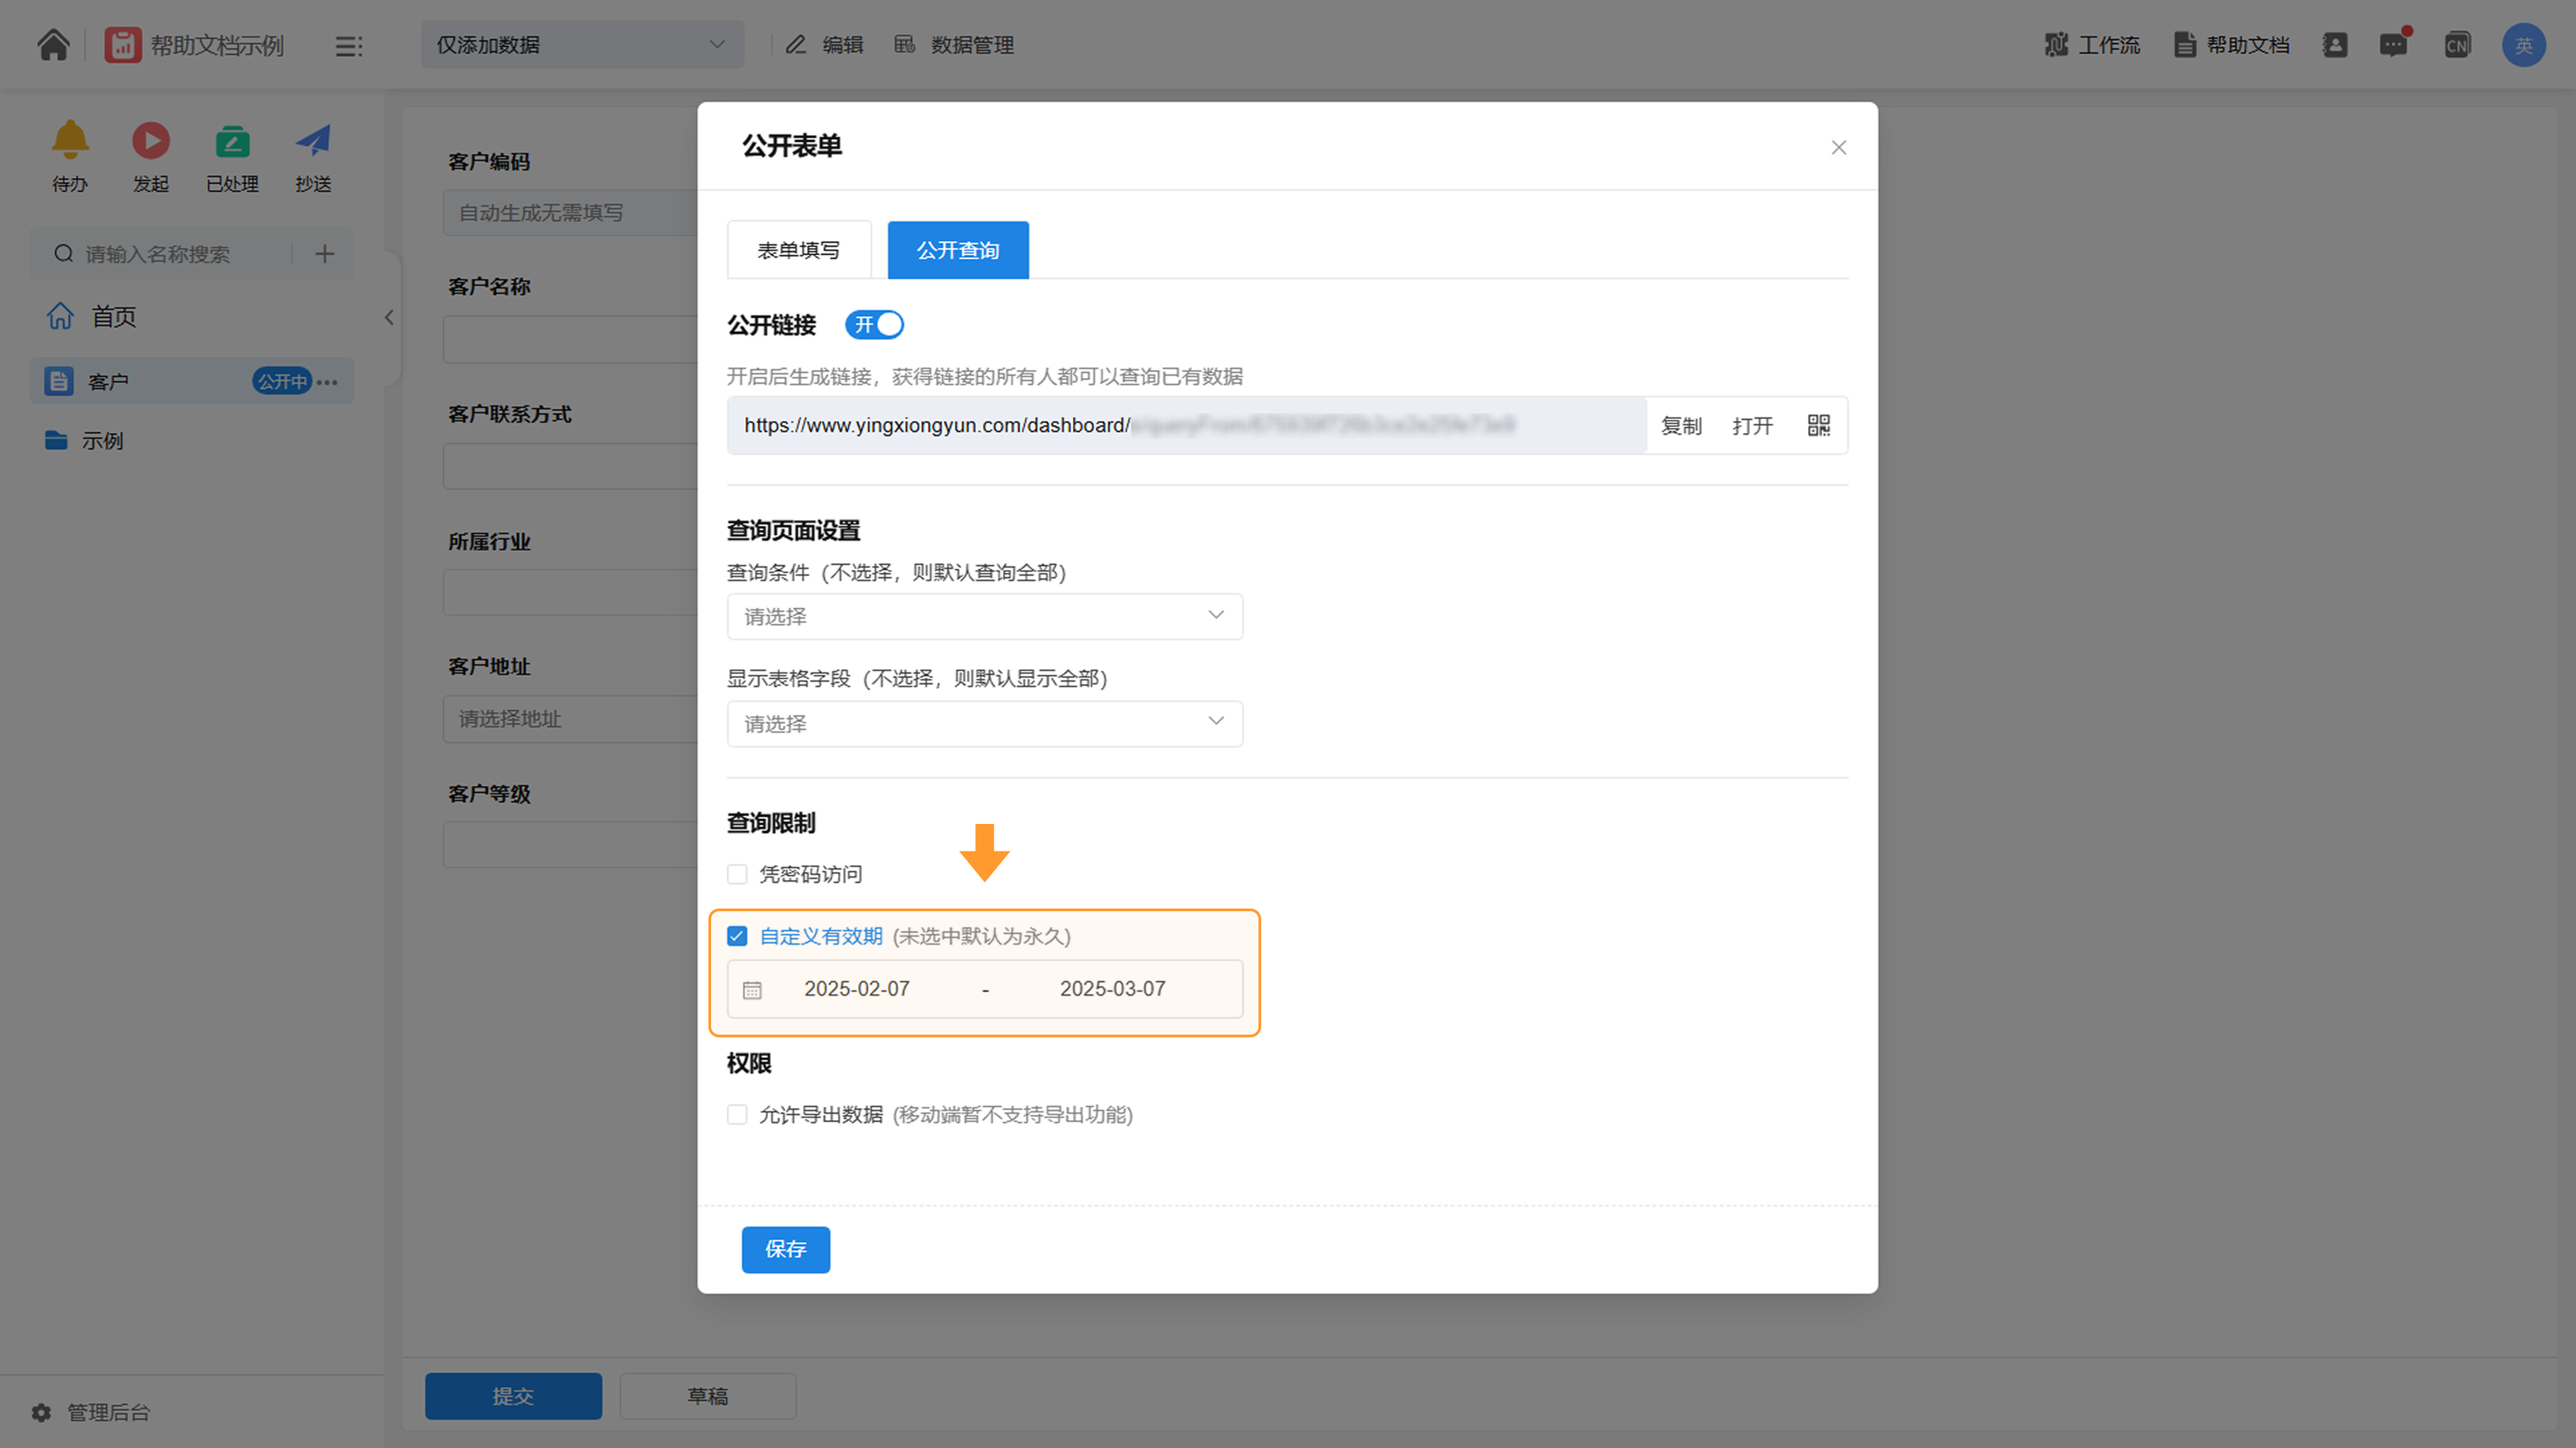2576x1448 pixels.
Task: Click 复制 to copy the link
Action: 1681,427
